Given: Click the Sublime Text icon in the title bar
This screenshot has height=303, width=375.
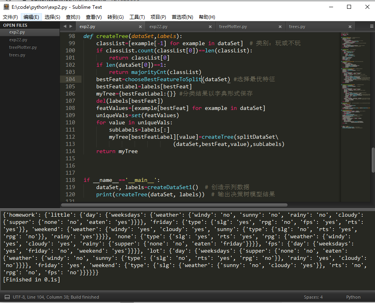Looking at the screenshot, I should (x=6, y=7).
